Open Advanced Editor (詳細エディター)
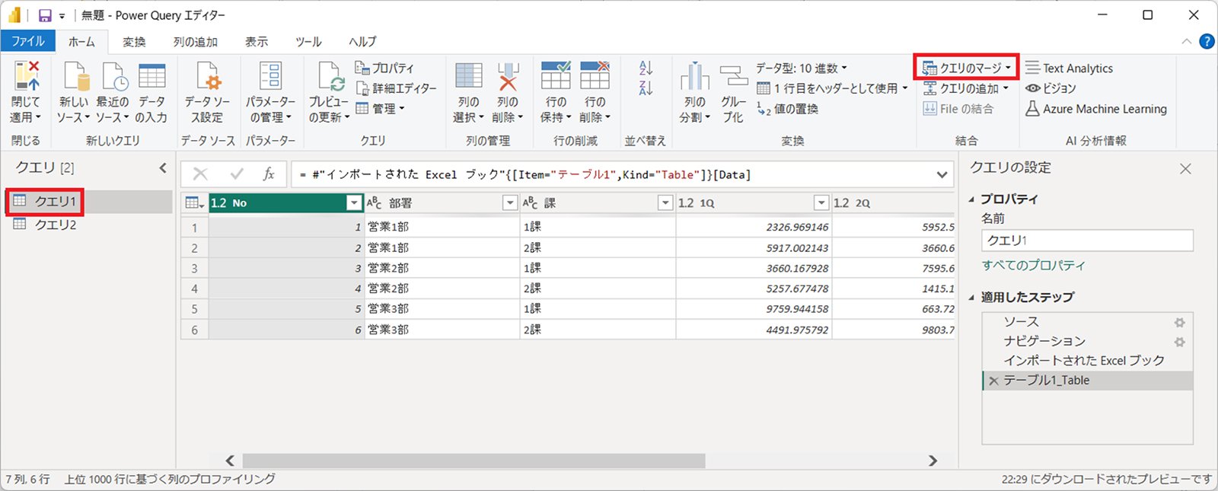The height and width of the screenshot is (491, 1218). [x=396, y=88]
